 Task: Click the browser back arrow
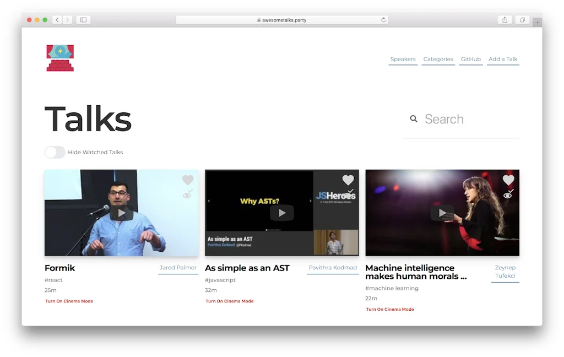coord(57,20)
